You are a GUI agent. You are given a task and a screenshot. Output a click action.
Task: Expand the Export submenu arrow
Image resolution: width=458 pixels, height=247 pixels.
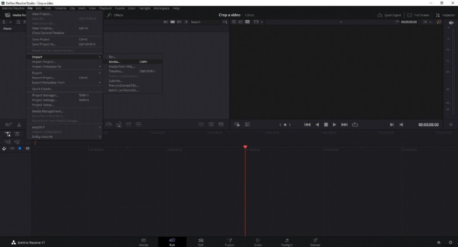(100, 73)
